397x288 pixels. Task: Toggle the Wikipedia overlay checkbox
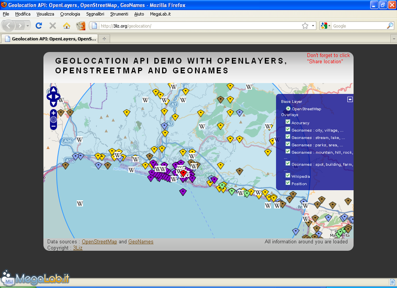click(x=288, y=176)
